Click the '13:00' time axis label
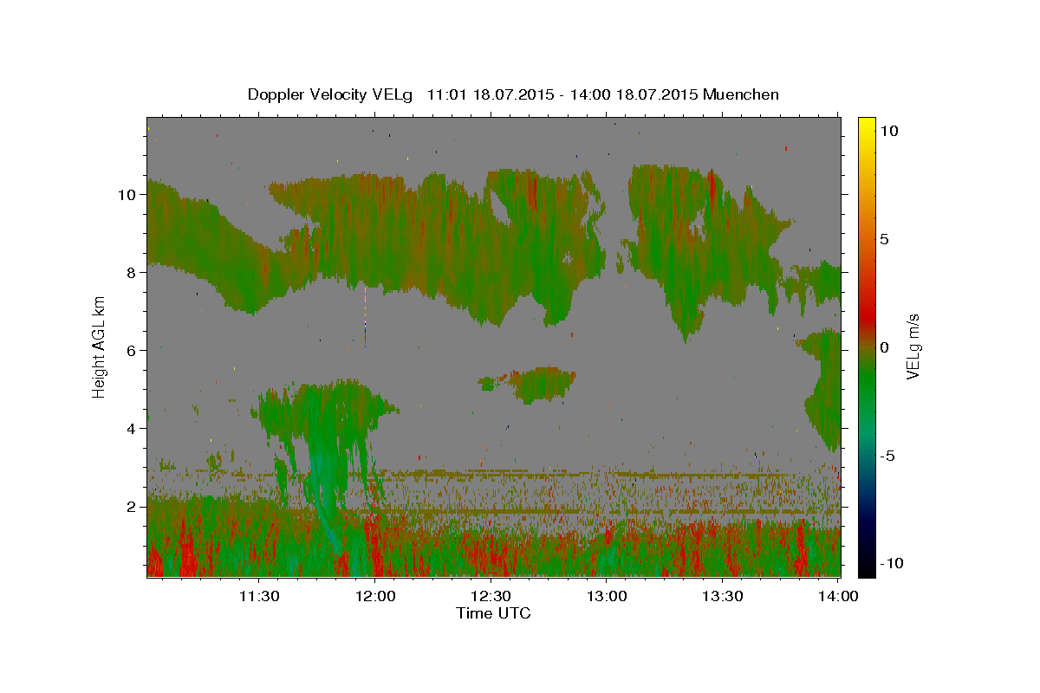 [607, 596]
